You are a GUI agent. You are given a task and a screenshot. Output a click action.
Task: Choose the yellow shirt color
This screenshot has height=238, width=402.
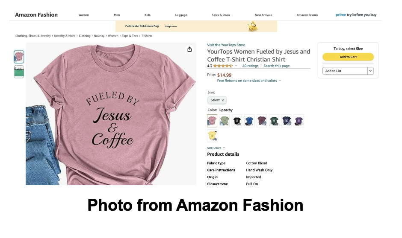tap(212, 136)
